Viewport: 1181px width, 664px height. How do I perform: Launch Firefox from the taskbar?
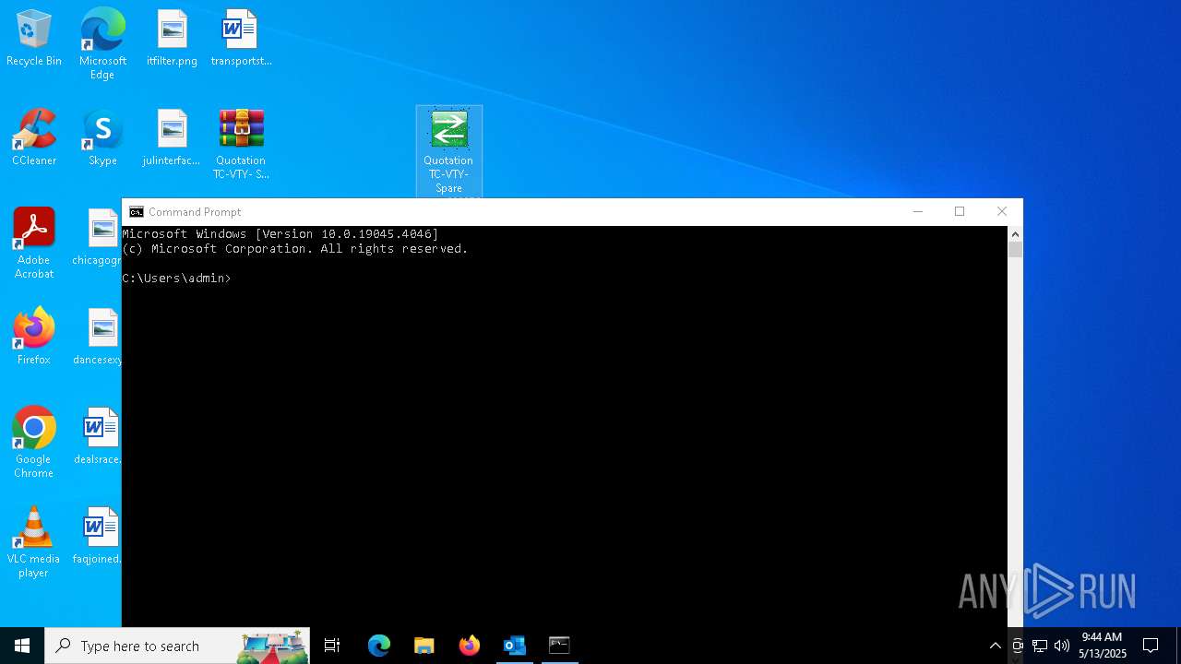[470, 646]
